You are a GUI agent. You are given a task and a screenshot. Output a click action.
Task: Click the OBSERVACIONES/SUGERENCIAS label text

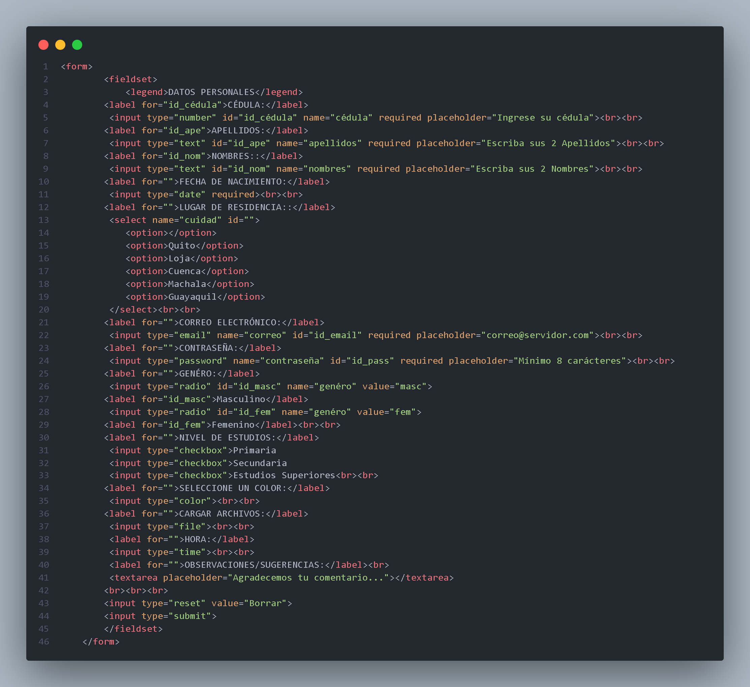[252, 565]
